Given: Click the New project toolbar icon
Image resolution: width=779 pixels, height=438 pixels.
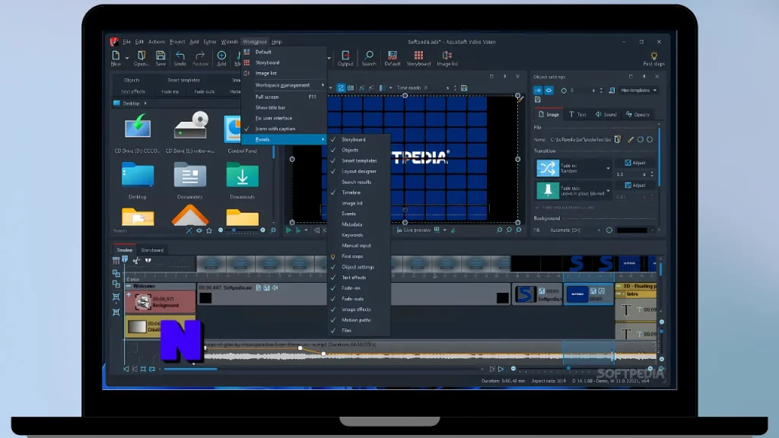Looking at the screenshot, I should [x=116, y=56].
